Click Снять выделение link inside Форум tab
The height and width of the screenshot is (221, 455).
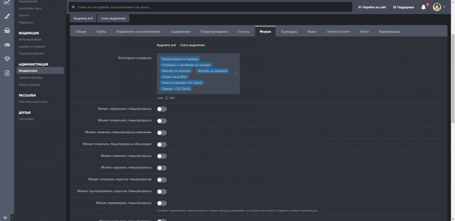point(192,45)
